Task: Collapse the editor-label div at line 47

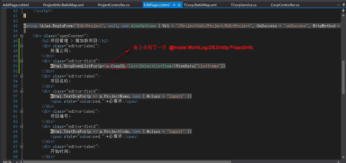Action: pyautogui.click(x=22, y=46)
